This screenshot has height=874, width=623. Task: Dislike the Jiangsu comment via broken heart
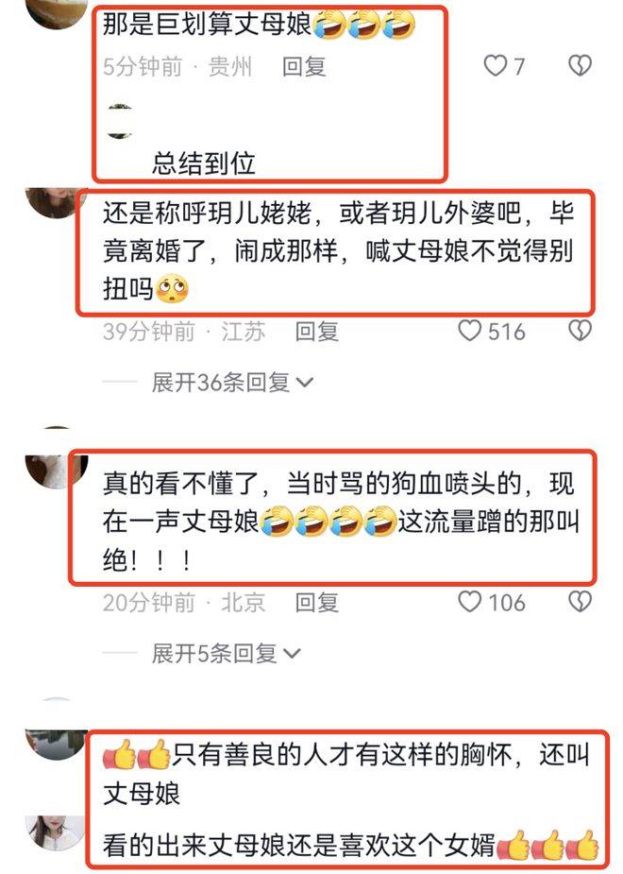[580, 331]
